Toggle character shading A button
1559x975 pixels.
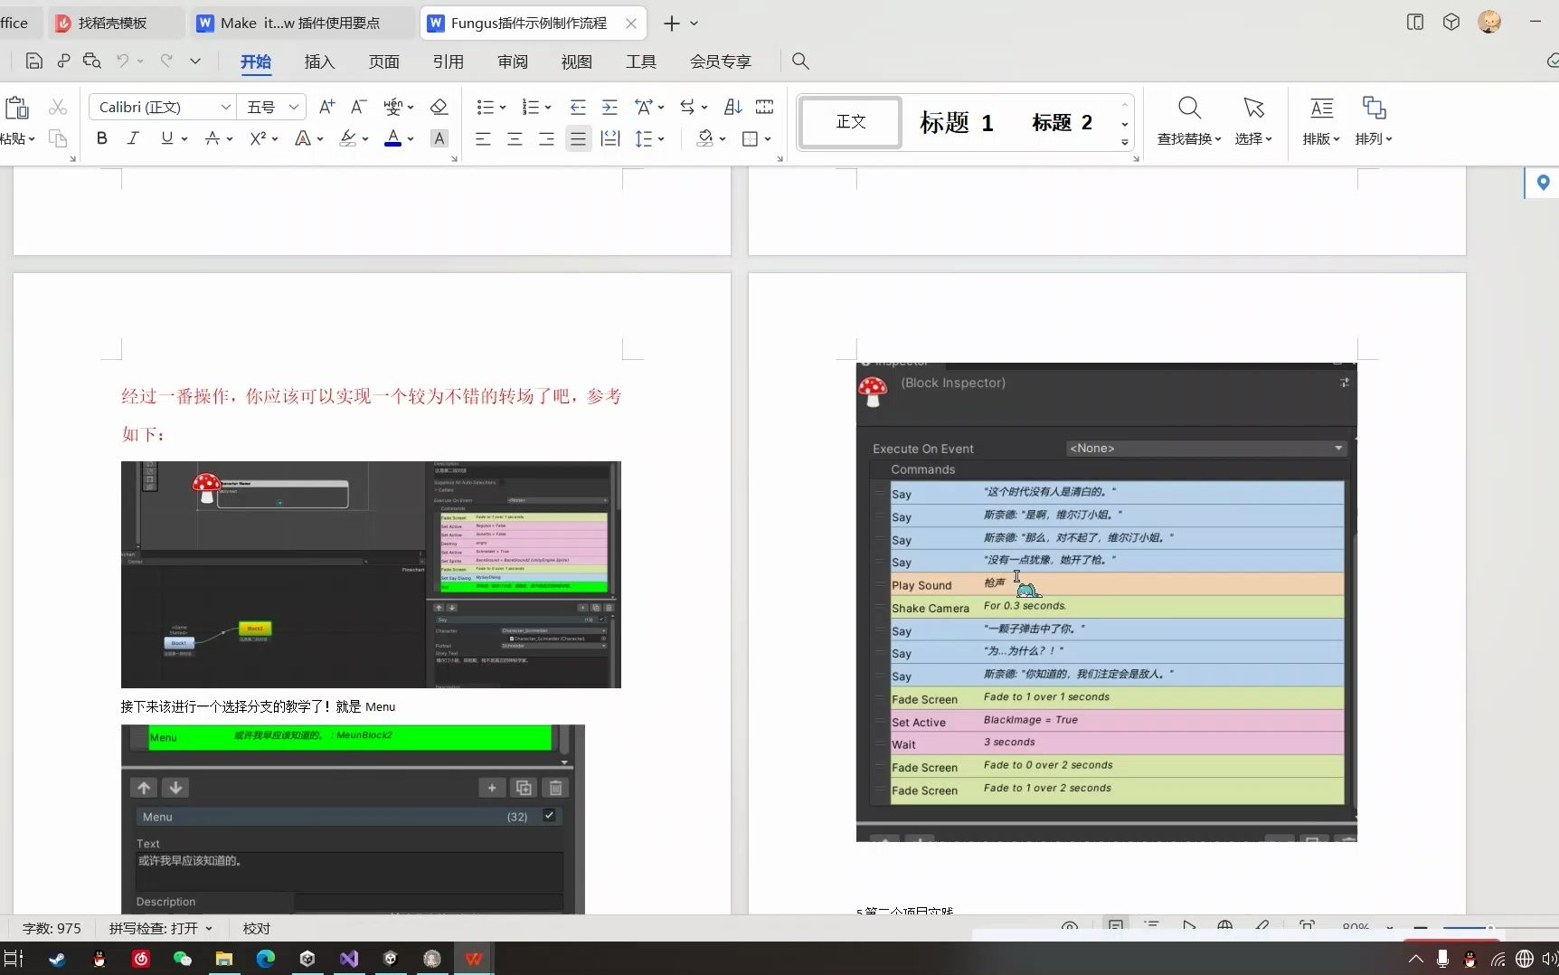439,138
